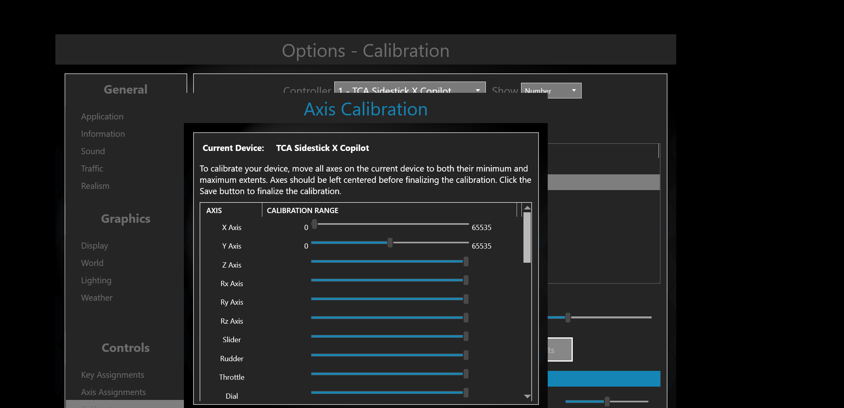Go to Weather settings
Screen dimensions: 844x408
click(x=97, y=298)
